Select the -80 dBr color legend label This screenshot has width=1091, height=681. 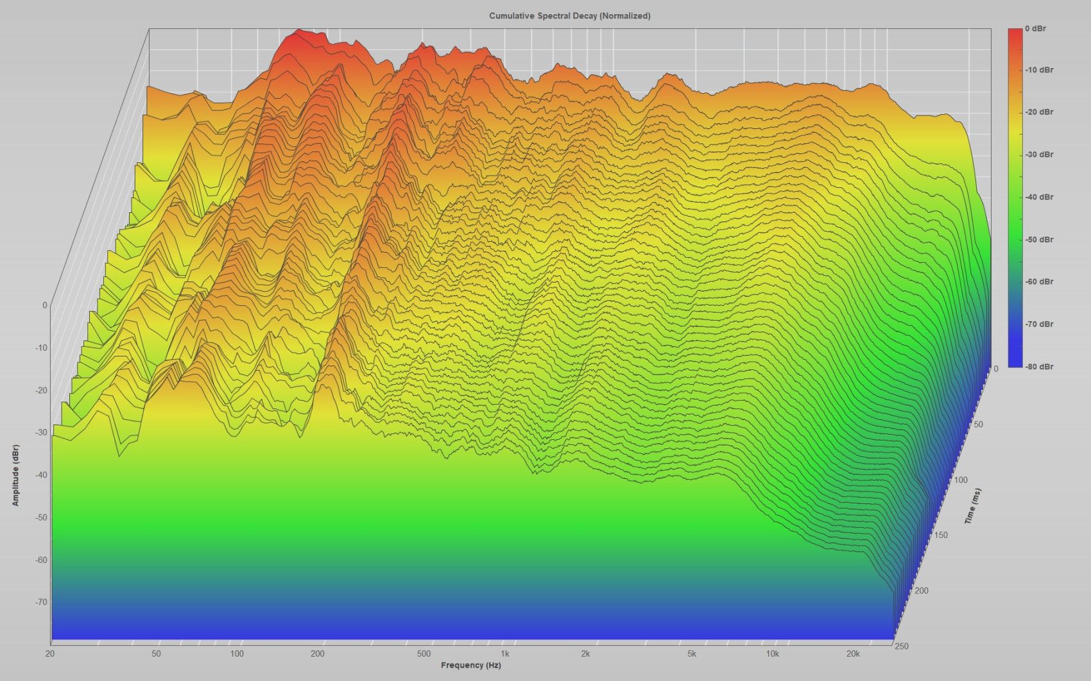click(x=1039, y=367)
